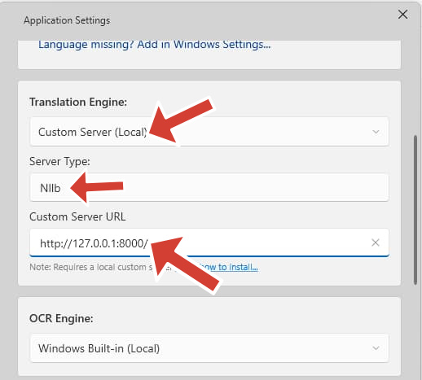Open 'Language missing? Add in Windows Settings' link
The height and width of the screenshot is (380, 422).
coord(154,45)
